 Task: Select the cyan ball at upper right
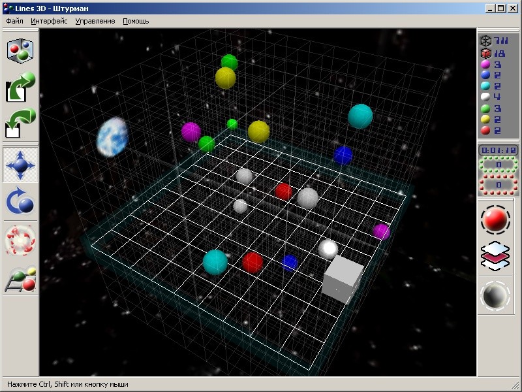[x=360, y=116]
